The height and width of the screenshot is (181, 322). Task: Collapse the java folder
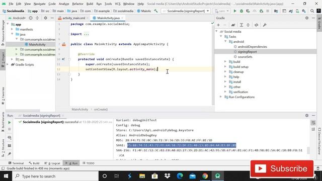coord(12,34)
